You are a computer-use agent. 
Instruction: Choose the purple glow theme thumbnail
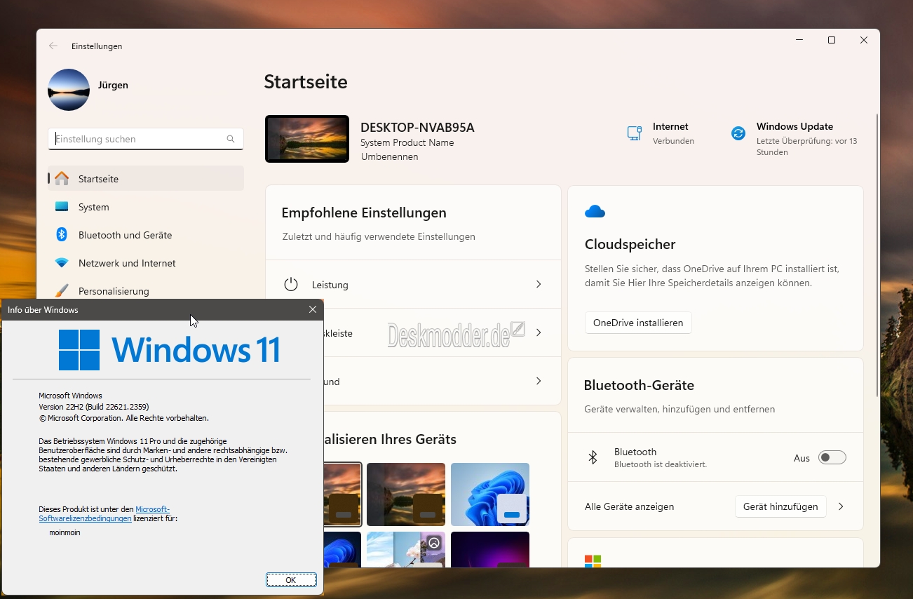point(490,549)
